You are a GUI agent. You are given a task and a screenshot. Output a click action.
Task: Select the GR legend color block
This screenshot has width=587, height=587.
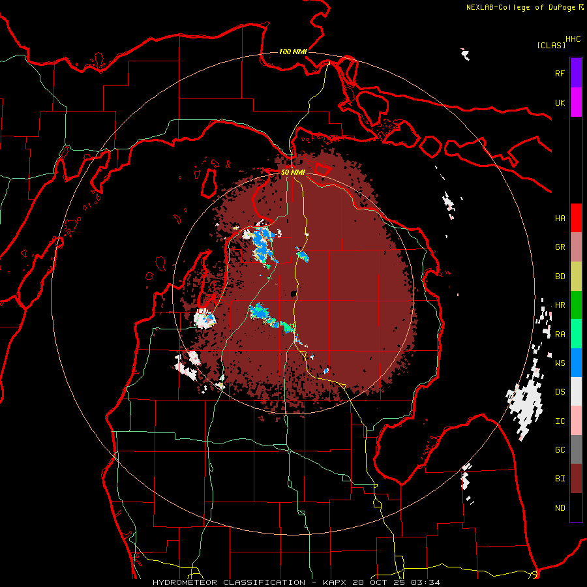tap(576, 247)
